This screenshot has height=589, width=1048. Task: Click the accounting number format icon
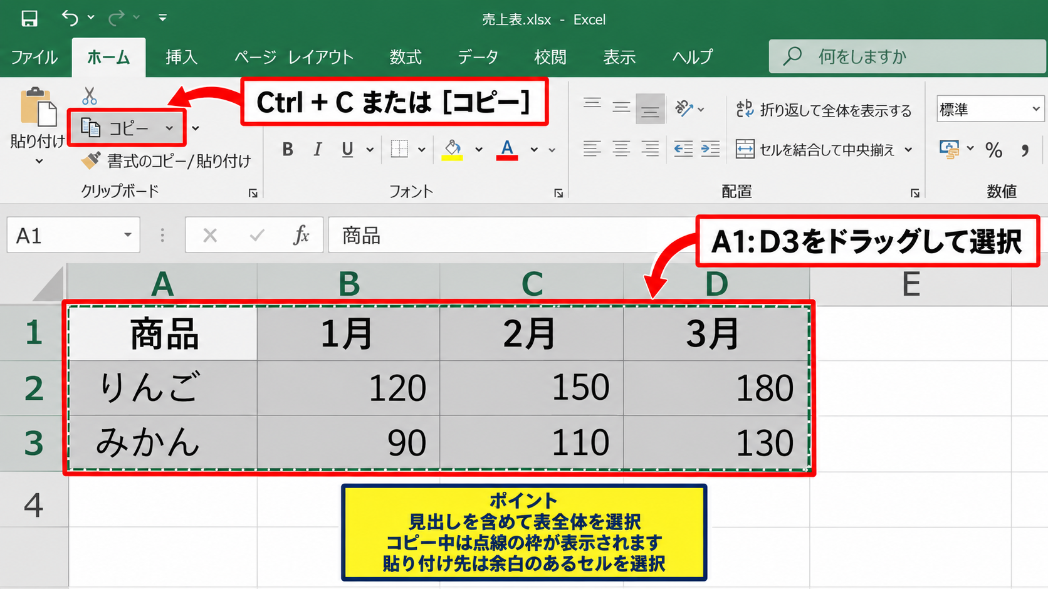pos(949,149)
